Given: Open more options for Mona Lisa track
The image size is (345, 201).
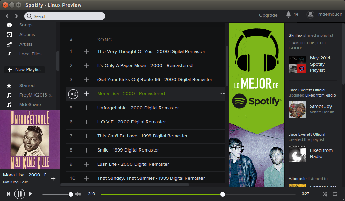Looking at the screenshot, I should point(223,94).
